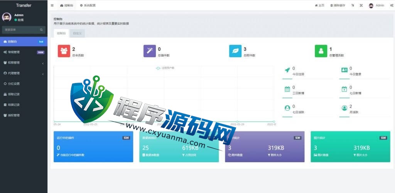
Task: Toggle the sidebar with the hamburger icon
Action: [x=52, y=5]
